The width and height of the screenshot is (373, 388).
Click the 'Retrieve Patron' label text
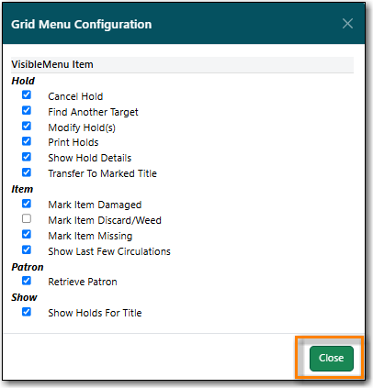(x=83, y=282)
